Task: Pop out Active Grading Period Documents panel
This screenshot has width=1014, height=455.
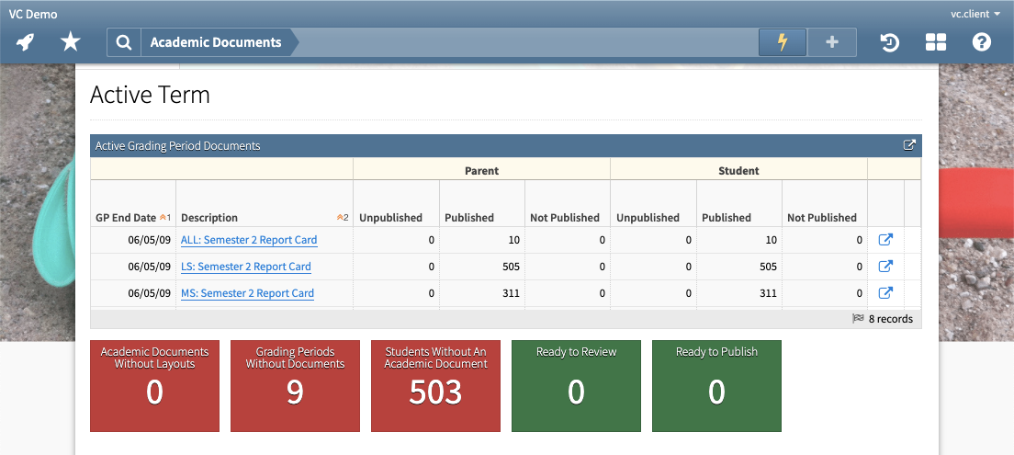Action: [x=909, y=145]
